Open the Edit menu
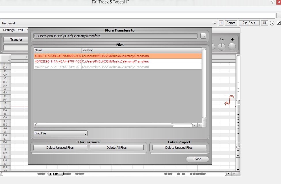Viewport: 281px width, 184px height. [x=20, y=30]
